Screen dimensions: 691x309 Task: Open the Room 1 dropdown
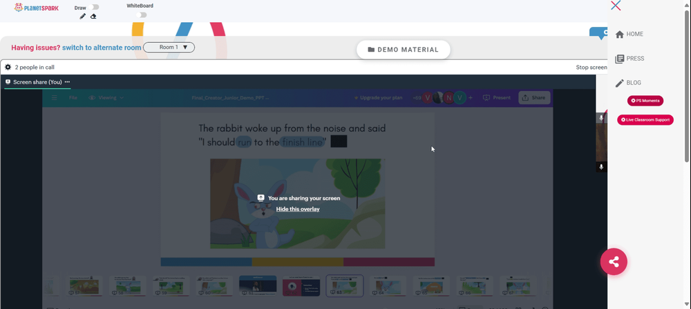[x=169, y=47]
